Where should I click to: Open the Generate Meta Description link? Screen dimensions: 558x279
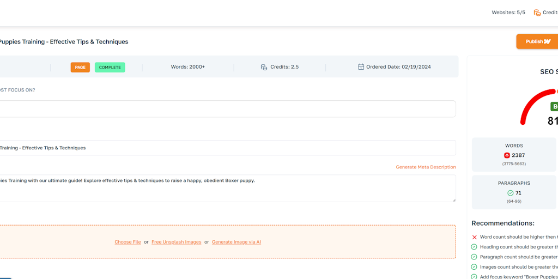pos(426,167)
